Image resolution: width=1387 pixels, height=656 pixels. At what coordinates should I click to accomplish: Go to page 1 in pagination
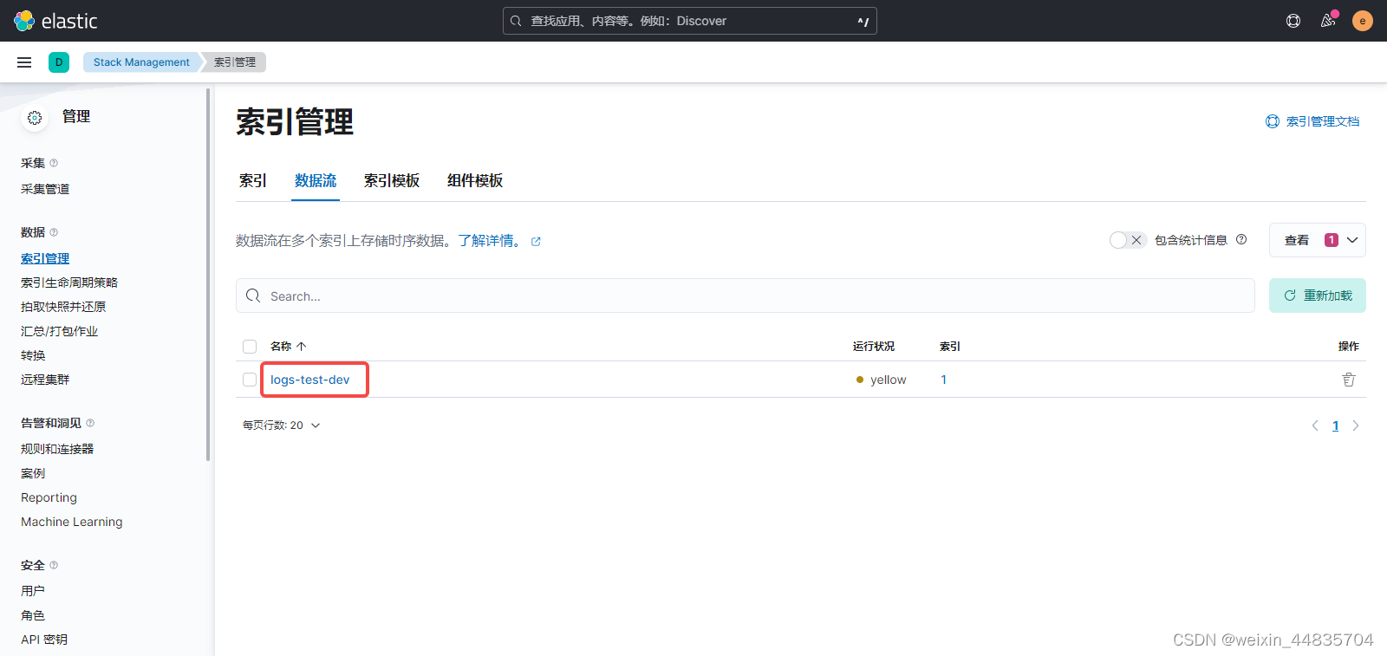coord(1336,425)
